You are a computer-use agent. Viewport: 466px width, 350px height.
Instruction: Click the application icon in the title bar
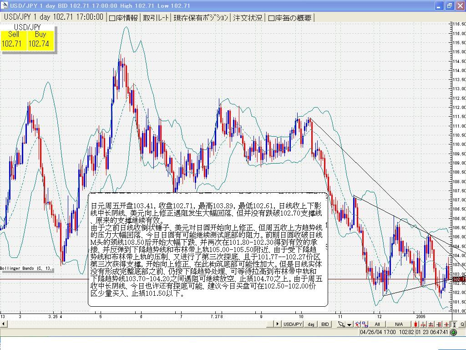coord(4,5)
